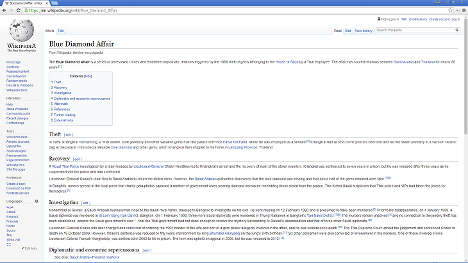Jump to 8 External links in contents
The image size is (468, 263).
click(62, 120)
